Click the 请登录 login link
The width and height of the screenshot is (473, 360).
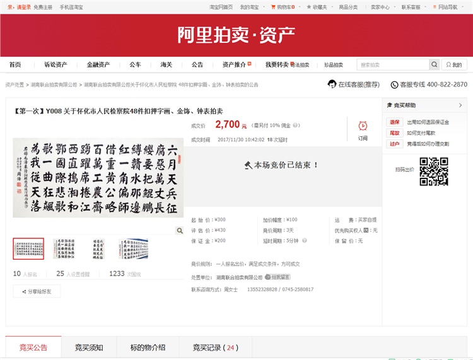click(23, 7)
